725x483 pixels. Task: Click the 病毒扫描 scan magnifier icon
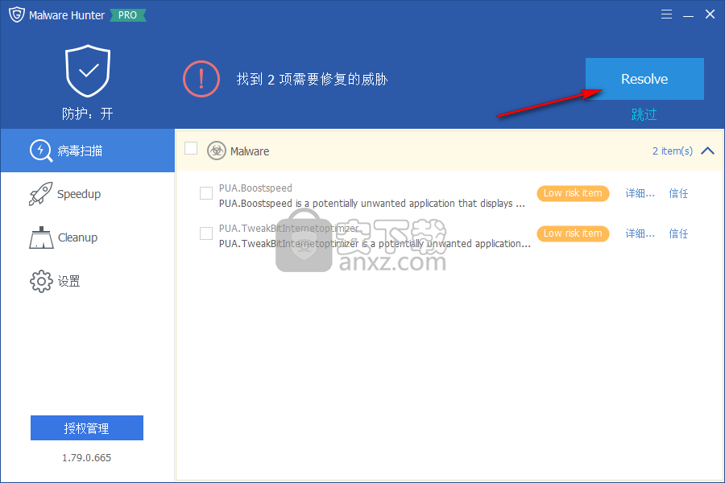41,151
